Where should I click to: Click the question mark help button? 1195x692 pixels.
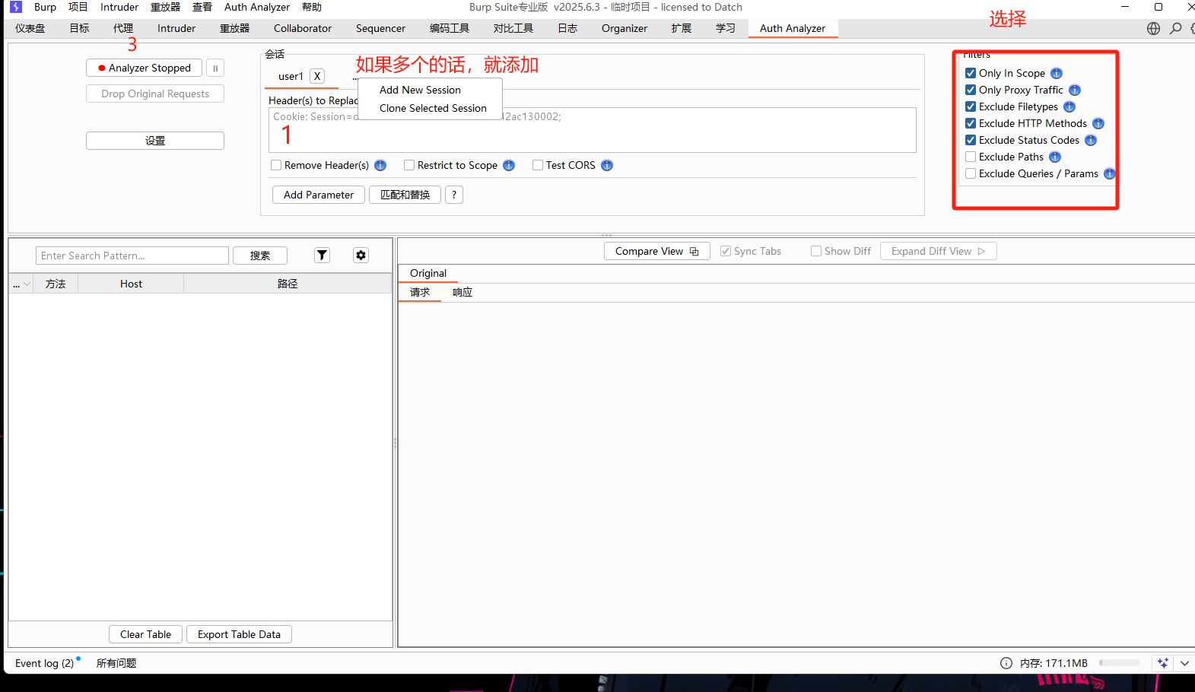tap(454, 195)
